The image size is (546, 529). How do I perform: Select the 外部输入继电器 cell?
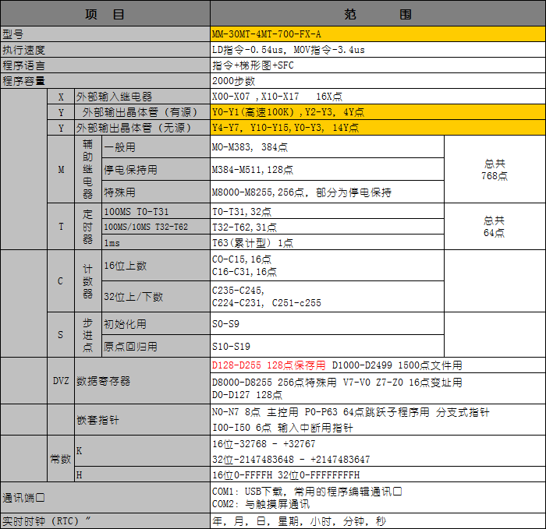click(x=142, y=97)
